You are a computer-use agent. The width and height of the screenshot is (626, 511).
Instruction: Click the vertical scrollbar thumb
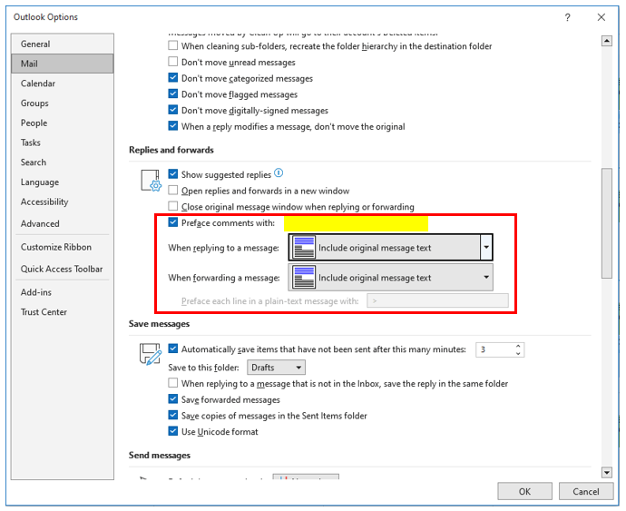pyautogui.click(x=607, y=223)
